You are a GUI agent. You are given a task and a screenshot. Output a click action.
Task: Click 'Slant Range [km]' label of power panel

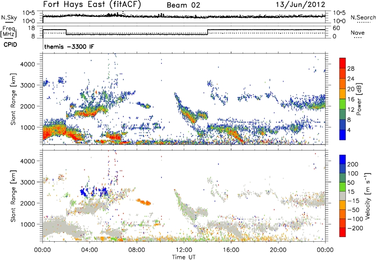pyautogui.click(x=13, y=99)
